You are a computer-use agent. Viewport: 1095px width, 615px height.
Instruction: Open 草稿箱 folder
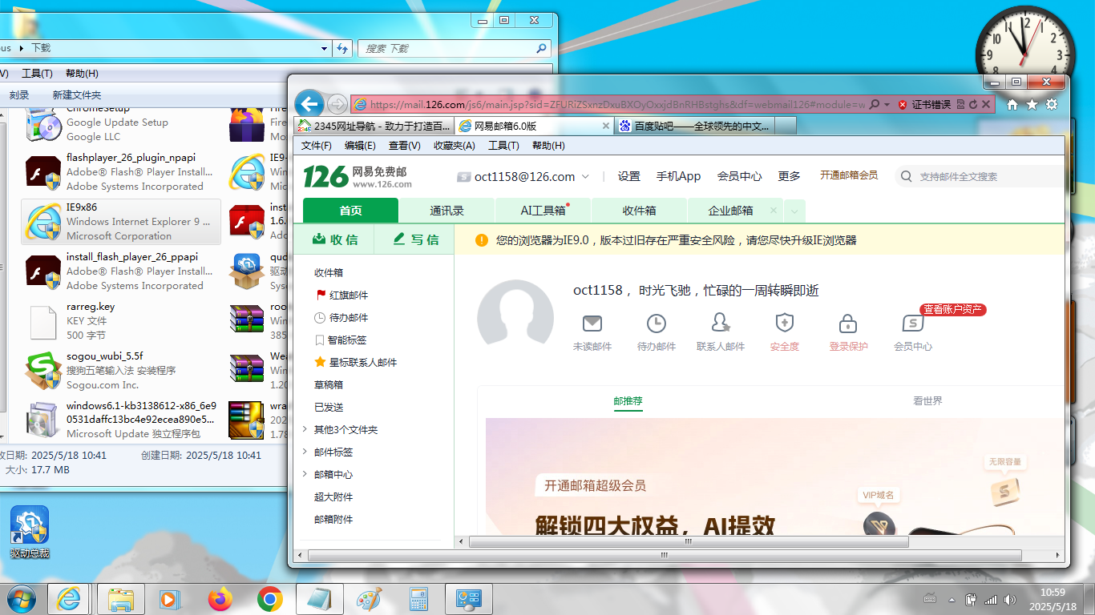329,385
